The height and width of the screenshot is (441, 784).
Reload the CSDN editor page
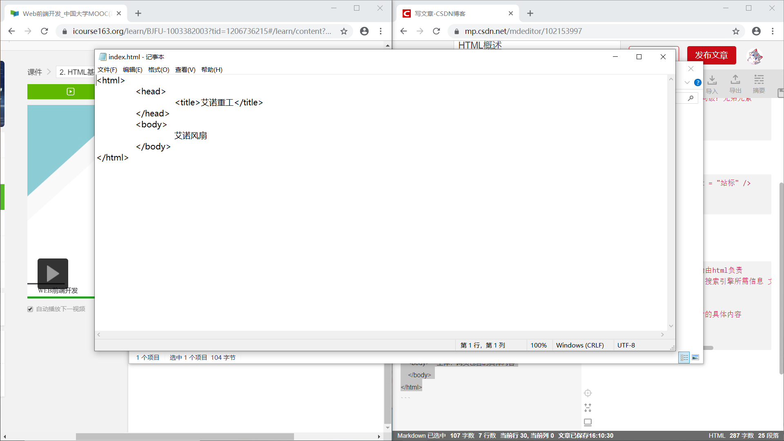click(437, 31)
